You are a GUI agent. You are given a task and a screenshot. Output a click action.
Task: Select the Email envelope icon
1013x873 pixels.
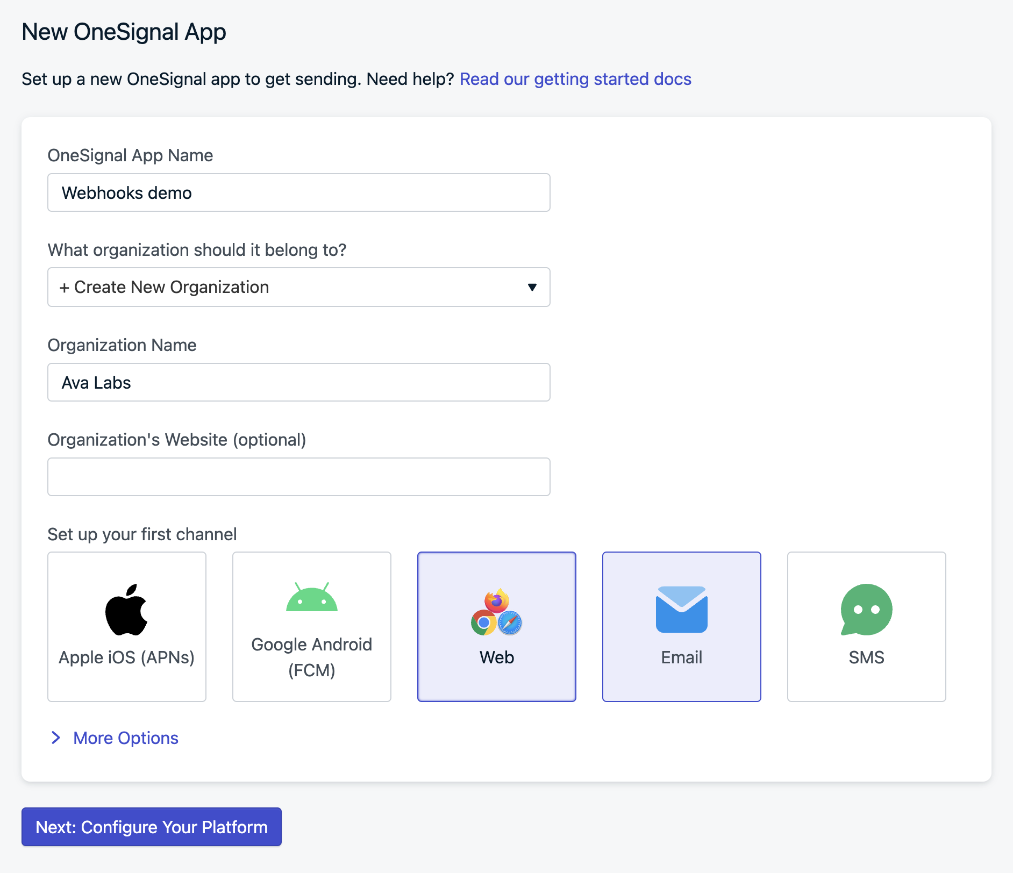point(682,609)
